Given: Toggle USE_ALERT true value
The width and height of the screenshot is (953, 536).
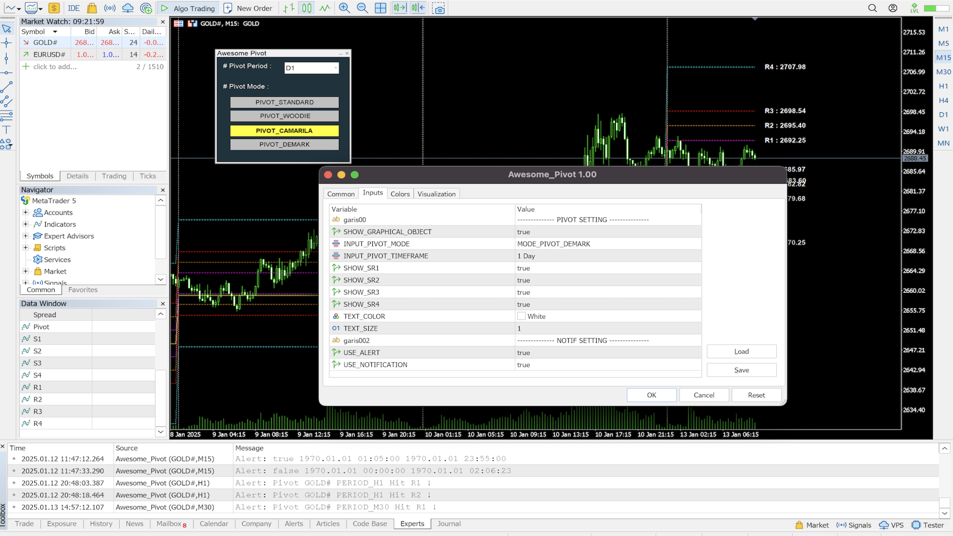Looking at the screenshot, I should (608, 353).
